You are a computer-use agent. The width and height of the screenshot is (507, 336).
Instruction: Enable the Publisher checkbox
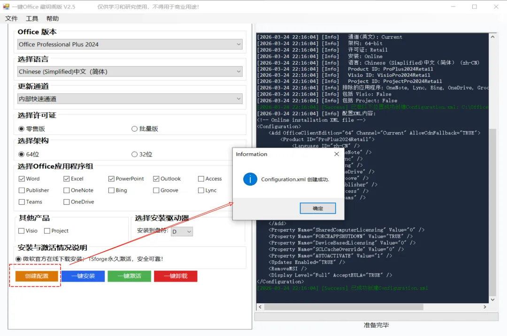22,190
